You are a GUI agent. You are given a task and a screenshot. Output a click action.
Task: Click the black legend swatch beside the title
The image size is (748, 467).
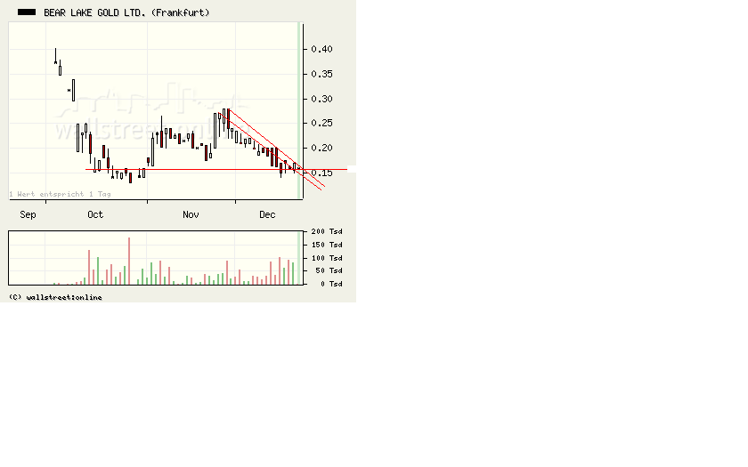[27, 12]
